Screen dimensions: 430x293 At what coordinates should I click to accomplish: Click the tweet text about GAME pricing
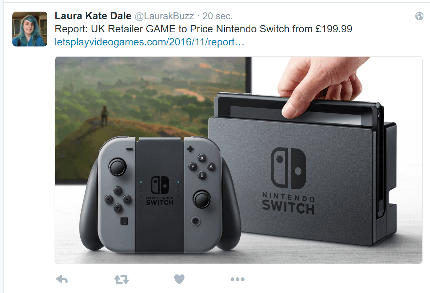click(203, 29)
